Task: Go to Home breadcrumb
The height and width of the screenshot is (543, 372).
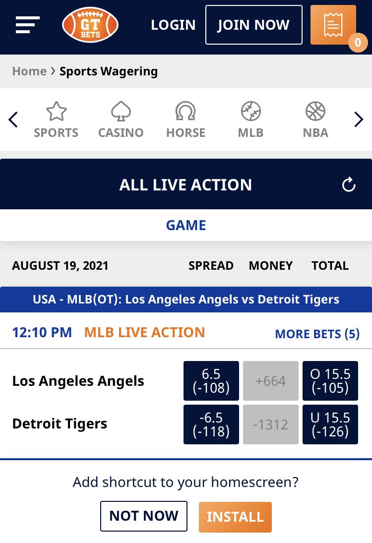Action: pos(29,71)
